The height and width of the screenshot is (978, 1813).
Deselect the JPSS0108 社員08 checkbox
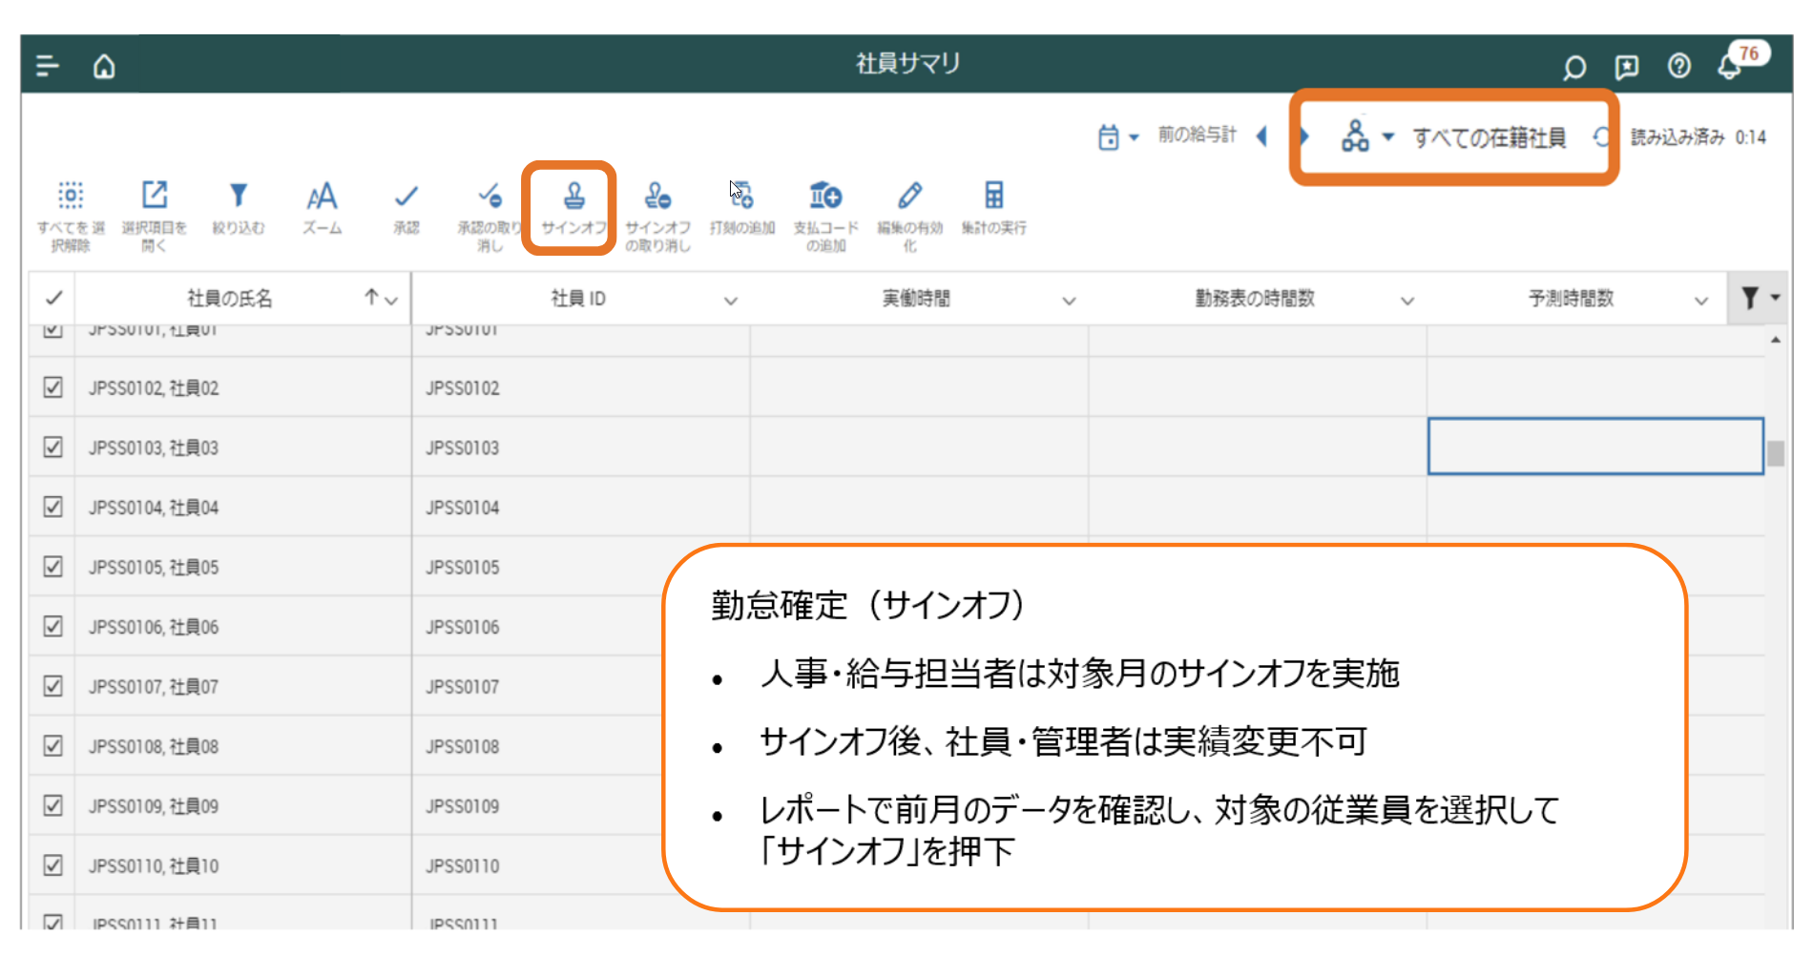pyautogui.click(x=53, y=746)
